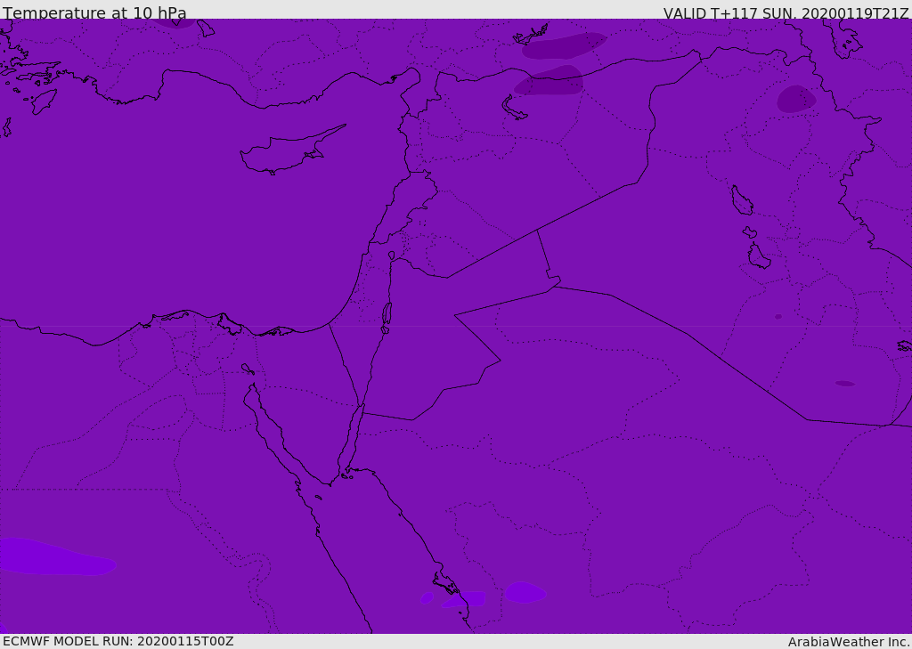Click the island of Cyprus on the map

point(287,153)
